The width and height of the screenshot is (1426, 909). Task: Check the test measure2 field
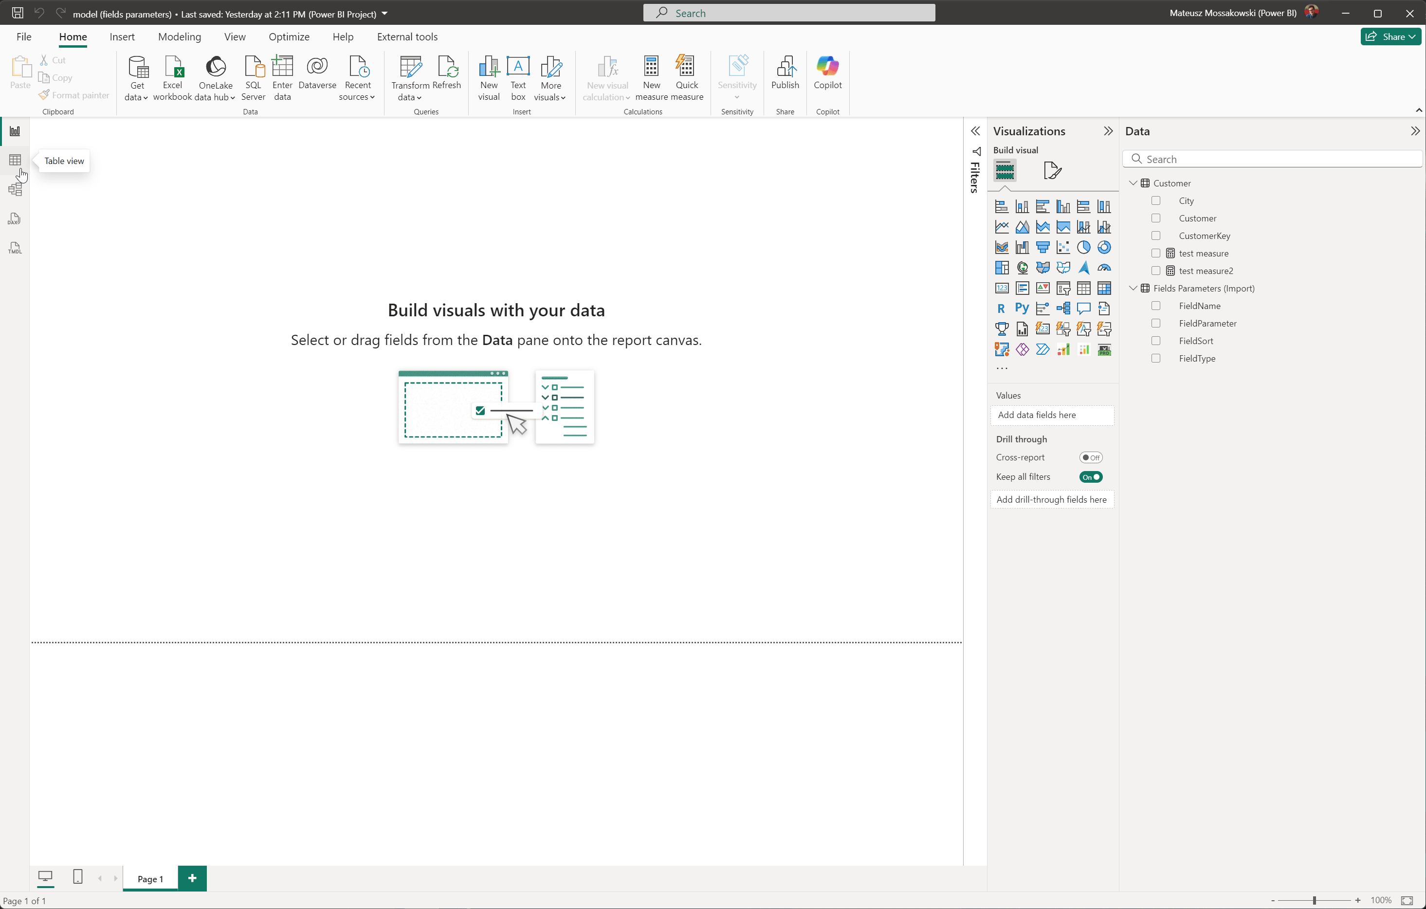click(x=1155, y=271)
